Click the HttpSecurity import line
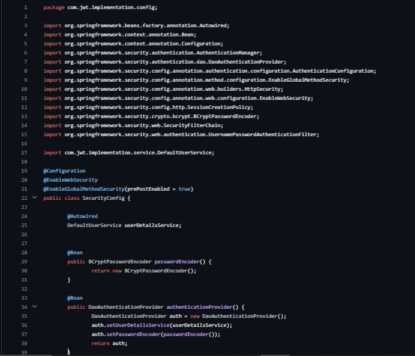This screenshot has height=356, width=415. pos(164,89)
